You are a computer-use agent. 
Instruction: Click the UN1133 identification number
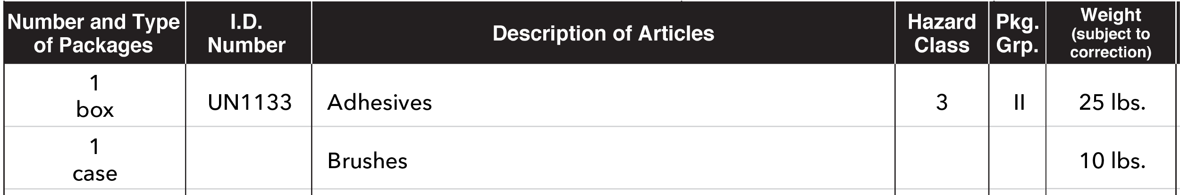(250, 103)
